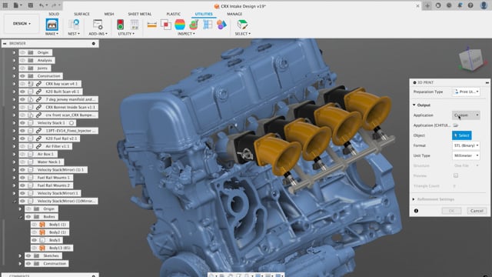Select the Draft analysis icon
The image size is (492, 277).
(x=194, y=25)
